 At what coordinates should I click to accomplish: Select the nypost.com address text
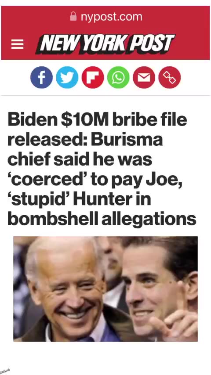tap(111, 17)
